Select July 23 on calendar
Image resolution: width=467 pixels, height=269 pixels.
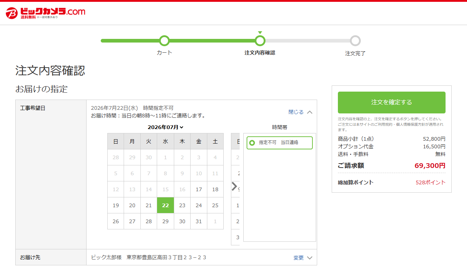coord(182,205)
